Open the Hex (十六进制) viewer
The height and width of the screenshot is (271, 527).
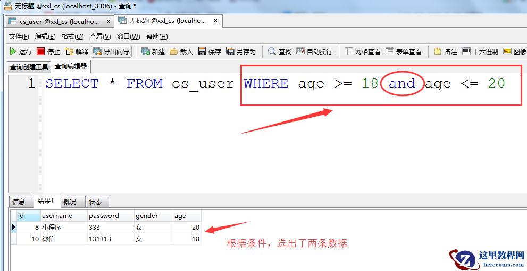coord(480,51)
